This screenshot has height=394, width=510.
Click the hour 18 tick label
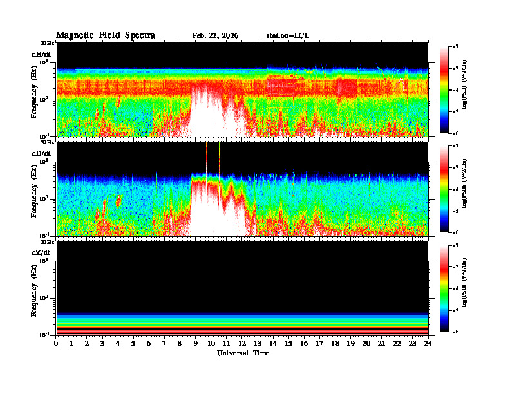335,343
